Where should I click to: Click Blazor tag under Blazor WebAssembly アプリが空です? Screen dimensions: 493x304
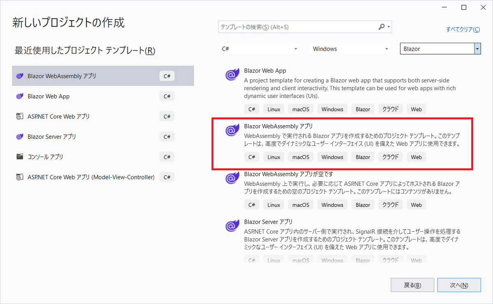[363, 205]
